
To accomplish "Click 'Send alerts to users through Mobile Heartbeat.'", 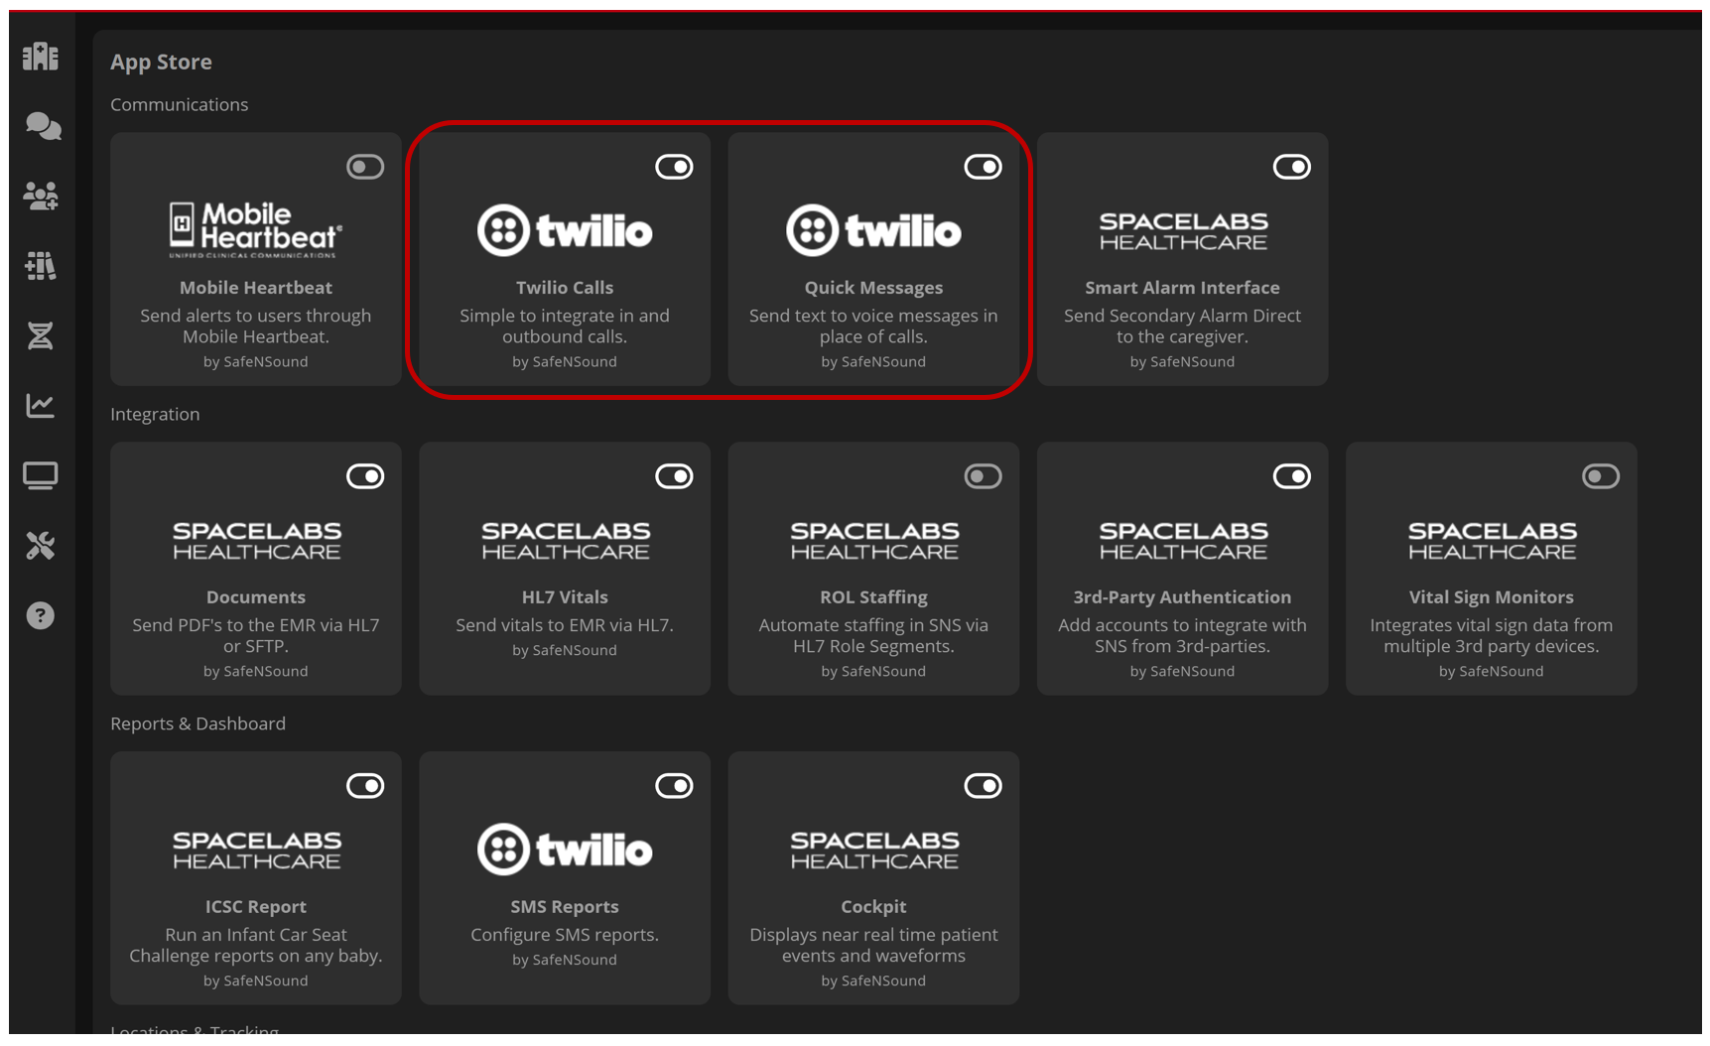I will click(256, 327).
